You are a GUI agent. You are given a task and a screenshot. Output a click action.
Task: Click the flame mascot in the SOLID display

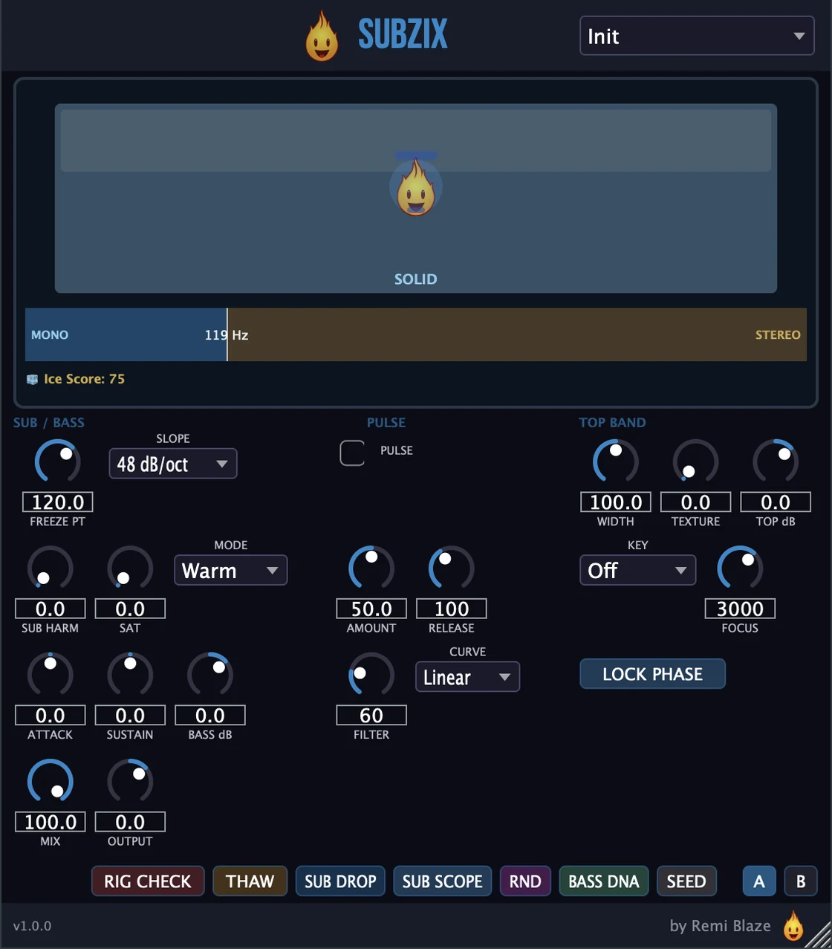(x=416, y=188)
